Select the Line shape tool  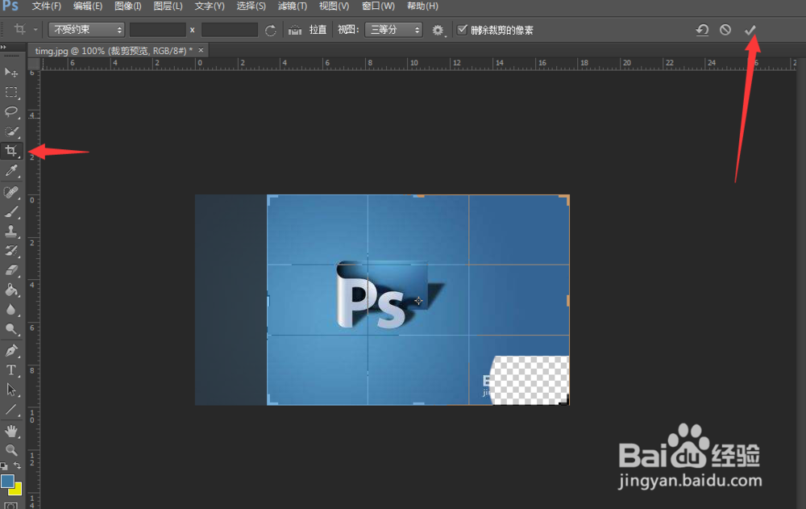[10, 410]
